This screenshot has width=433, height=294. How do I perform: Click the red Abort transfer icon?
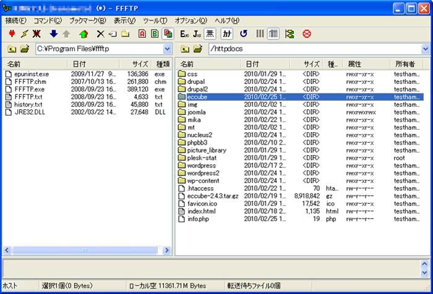(307, 33)
